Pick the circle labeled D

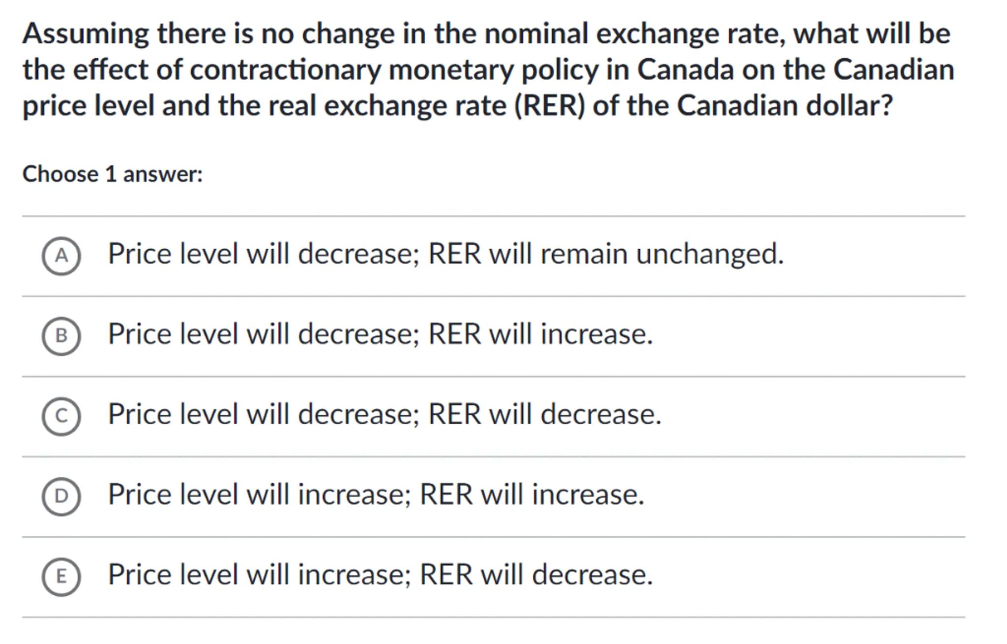[x=61, y=496]
